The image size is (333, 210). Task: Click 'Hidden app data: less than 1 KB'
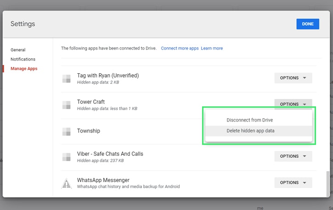(x=107, y=109)
